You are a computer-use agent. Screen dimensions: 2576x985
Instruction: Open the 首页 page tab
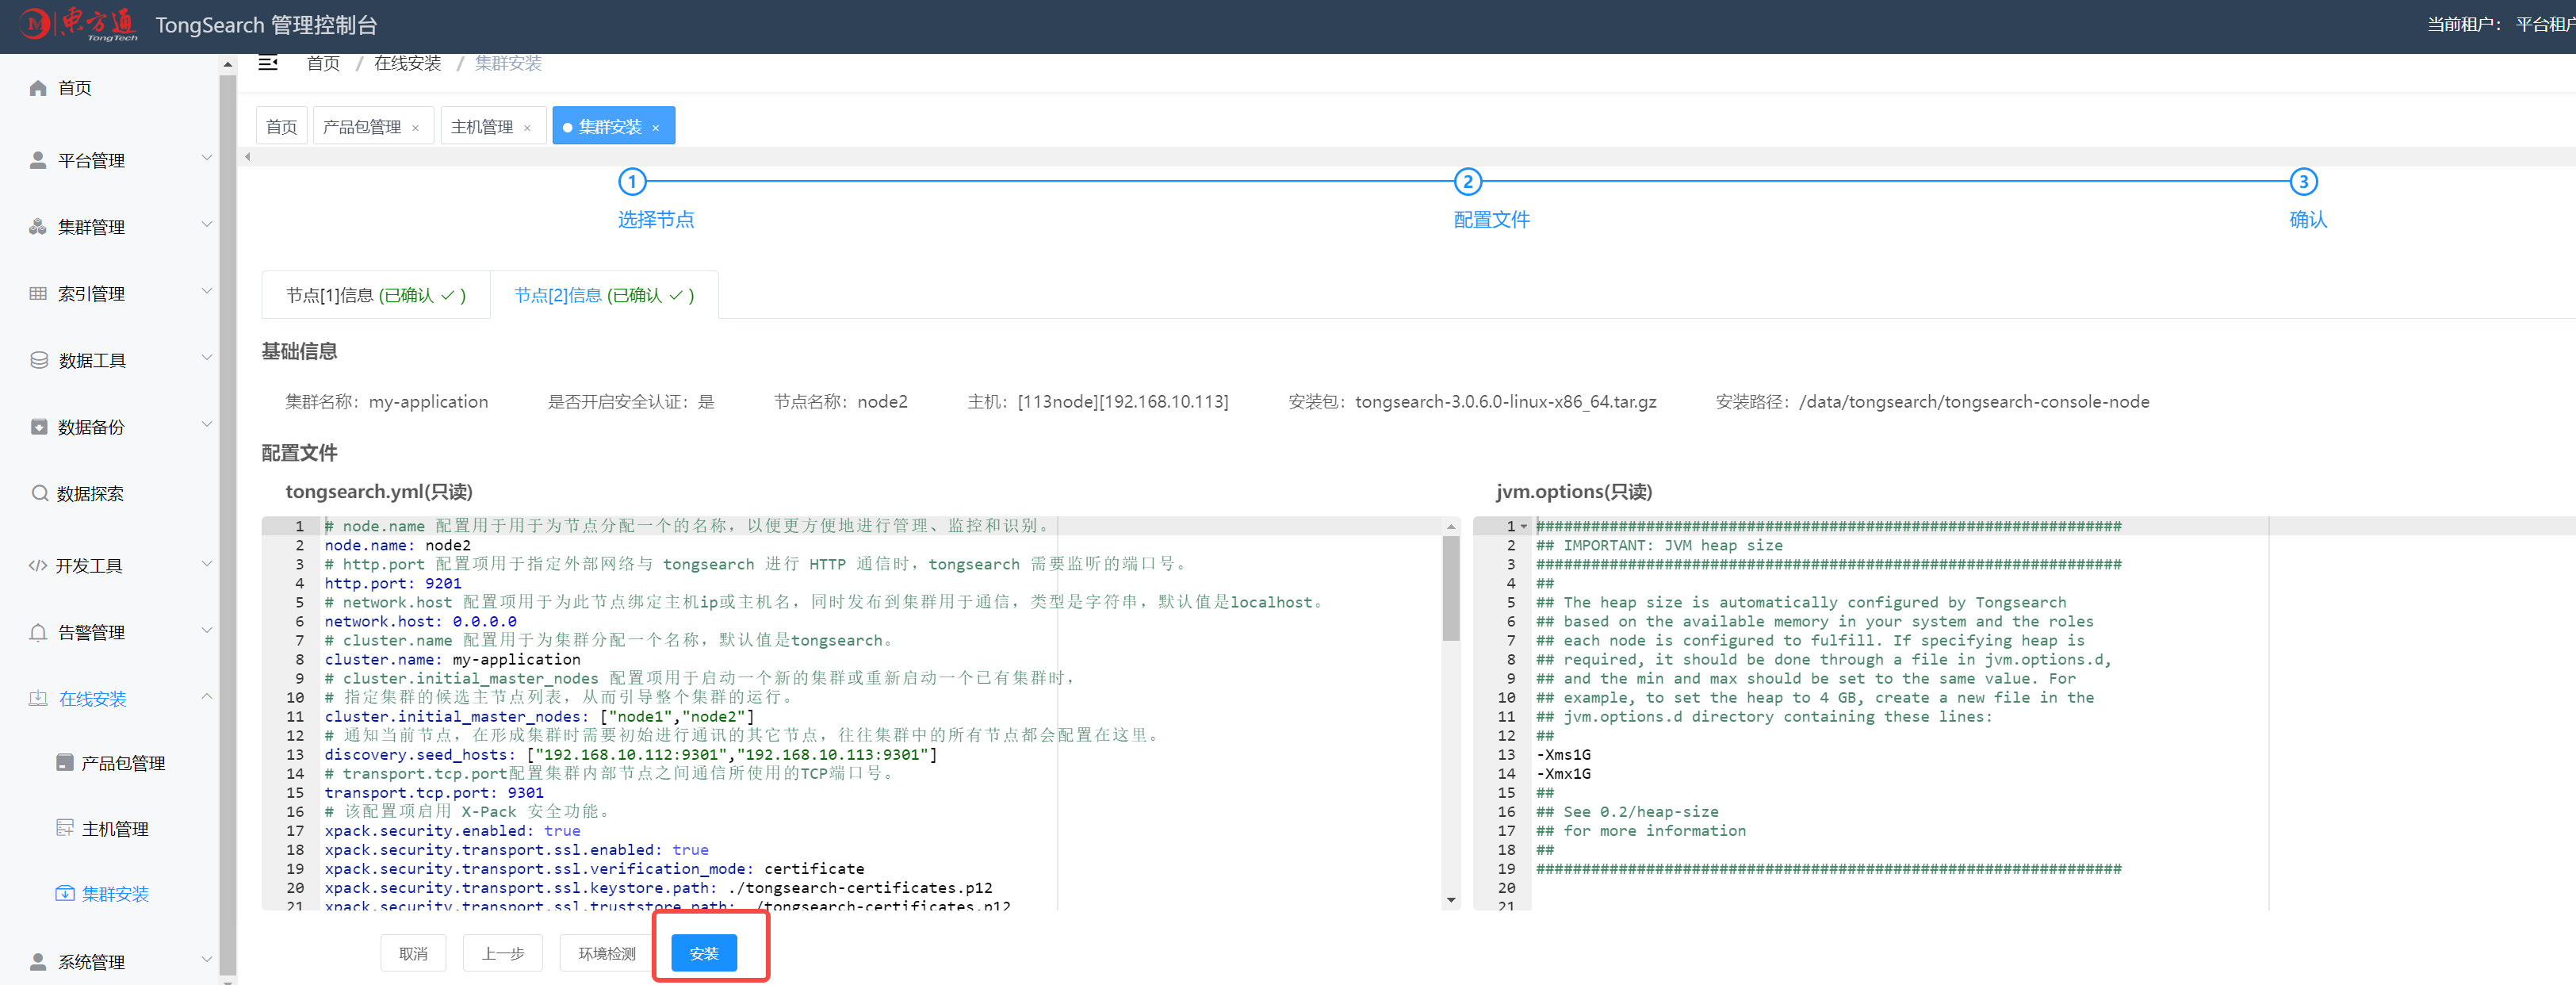(282, 126)
